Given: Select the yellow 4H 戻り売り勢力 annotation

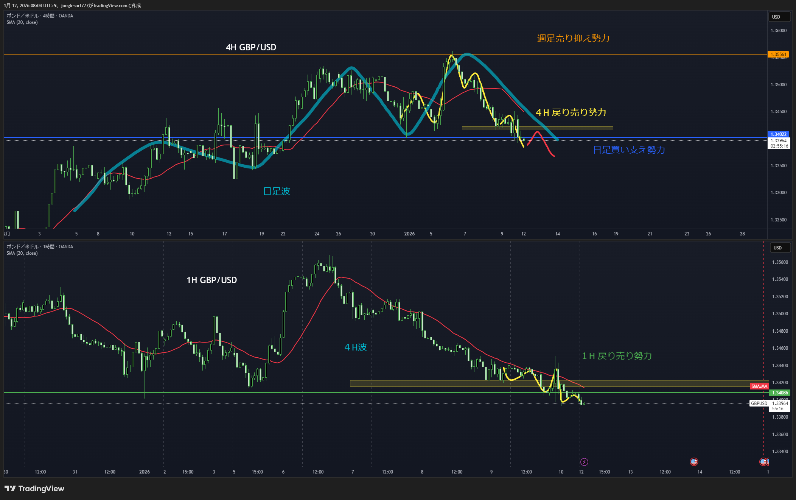Looking at the screenshot, I should pyautogui.click(x=571, y=112).
